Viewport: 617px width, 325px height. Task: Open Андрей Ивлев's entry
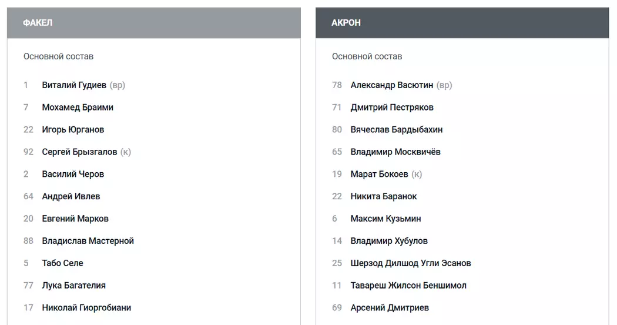(x=71, y=197)
